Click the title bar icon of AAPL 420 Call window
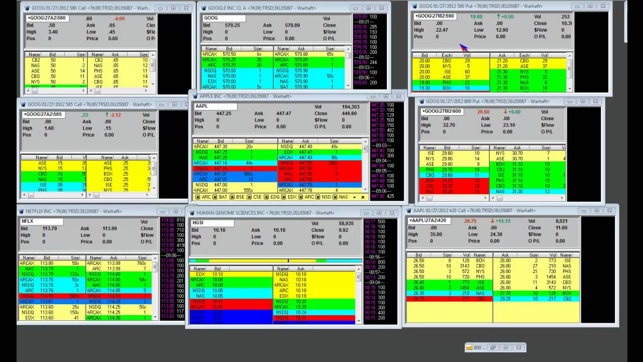The height and width of the screenshot is (362, 643). pos(409,211)
